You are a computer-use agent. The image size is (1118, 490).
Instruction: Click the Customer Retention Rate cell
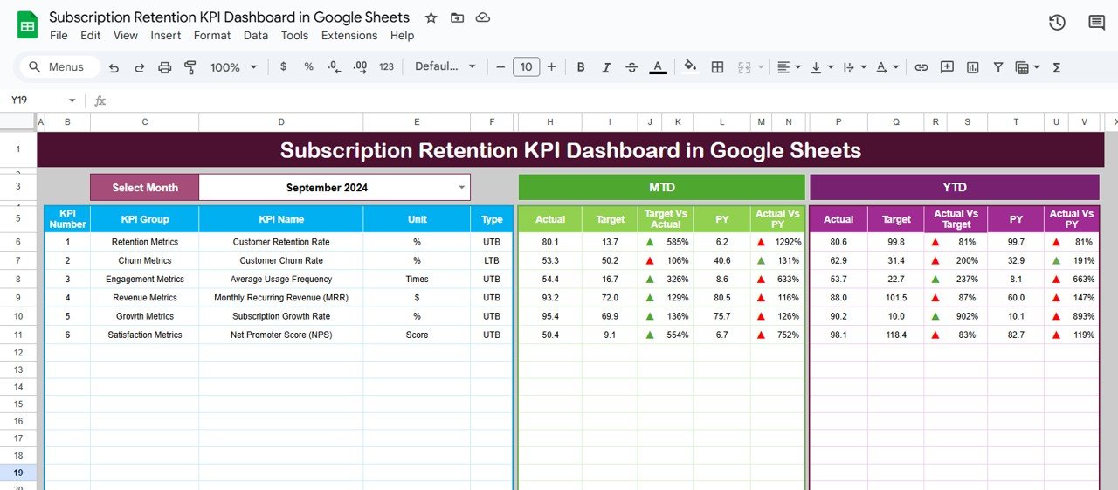tap(281, 242)
